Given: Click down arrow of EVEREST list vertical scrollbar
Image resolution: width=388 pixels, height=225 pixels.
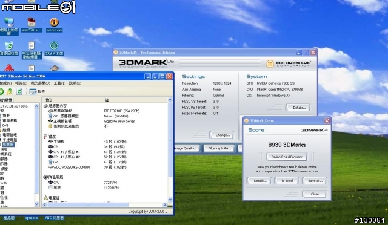Looking at the screenshot, I should (170, 200).
